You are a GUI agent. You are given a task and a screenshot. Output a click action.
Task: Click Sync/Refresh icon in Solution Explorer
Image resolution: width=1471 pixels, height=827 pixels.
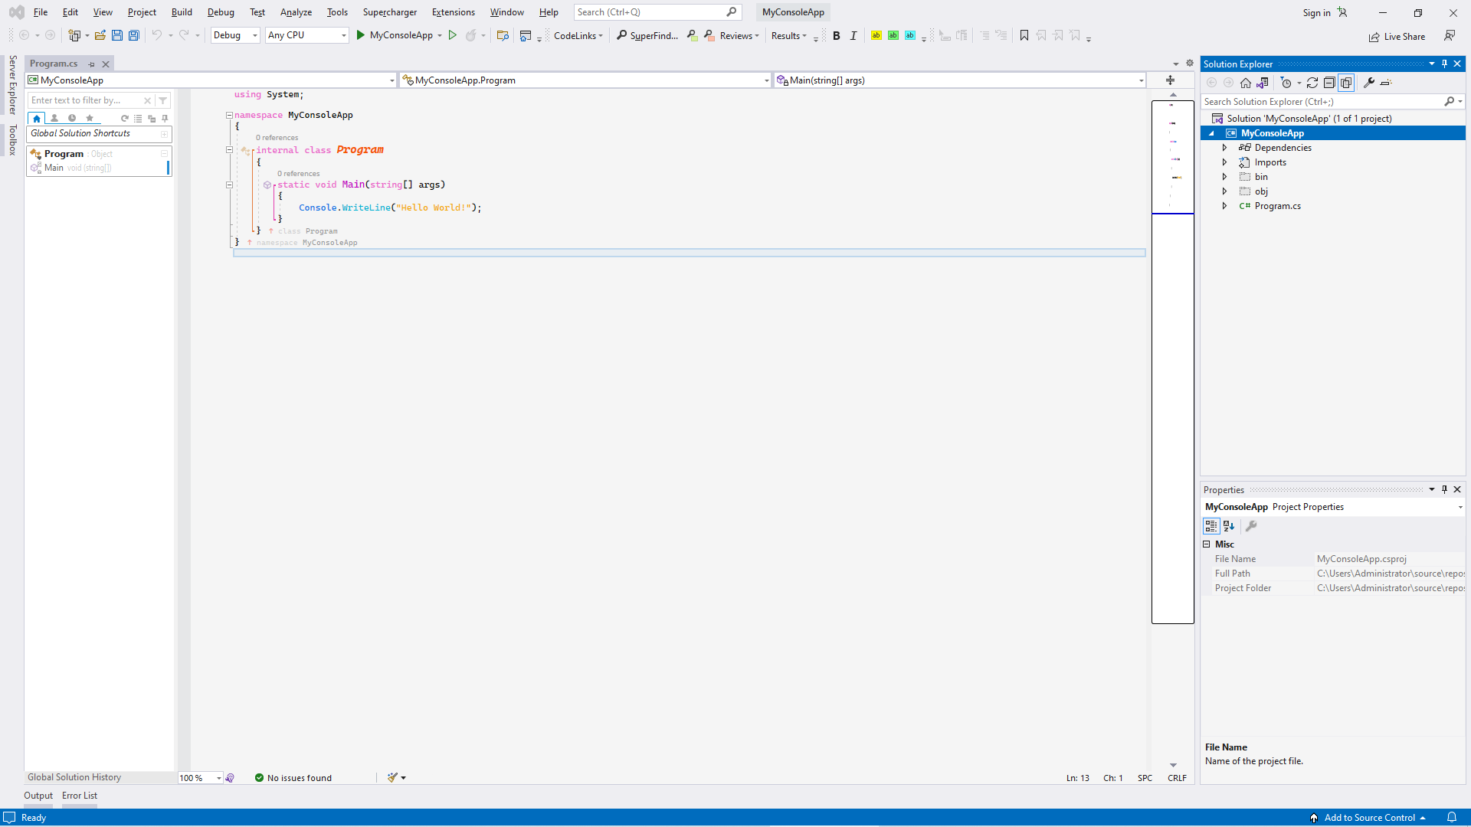point(1312,83)
